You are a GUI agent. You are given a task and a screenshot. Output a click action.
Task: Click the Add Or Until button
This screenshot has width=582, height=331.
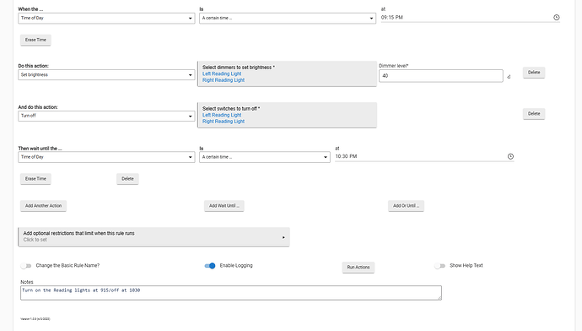coord(406,206)
